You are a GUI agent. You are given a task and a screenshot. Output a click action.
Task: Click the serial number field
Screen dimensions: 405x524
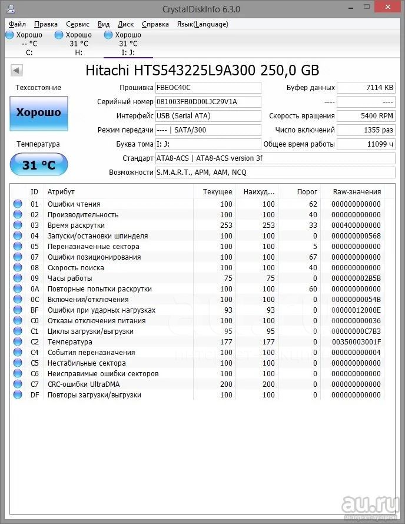tap(208, 102)
